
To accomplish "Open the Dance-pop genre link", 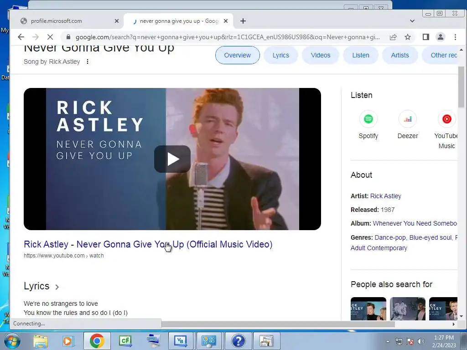I will pyautogui.click(x=390, y=237).
